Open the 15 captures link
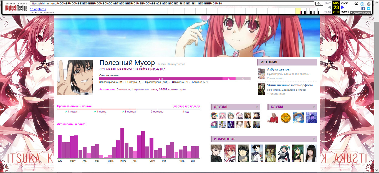Image resolution: width=379 pixels, height=173 pixels. pyautogui.click(x=38, y=9)
